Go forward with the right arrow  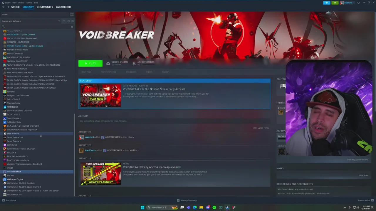8,7
